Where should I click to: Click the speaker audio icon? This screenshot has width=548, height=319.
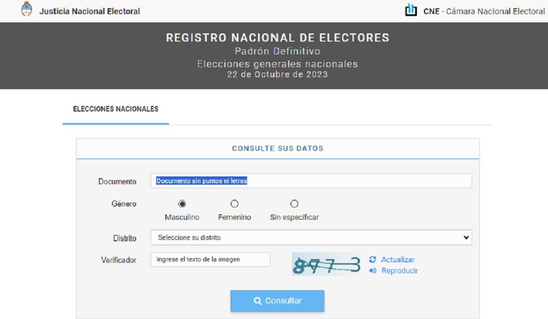click(x=373, y=271)
